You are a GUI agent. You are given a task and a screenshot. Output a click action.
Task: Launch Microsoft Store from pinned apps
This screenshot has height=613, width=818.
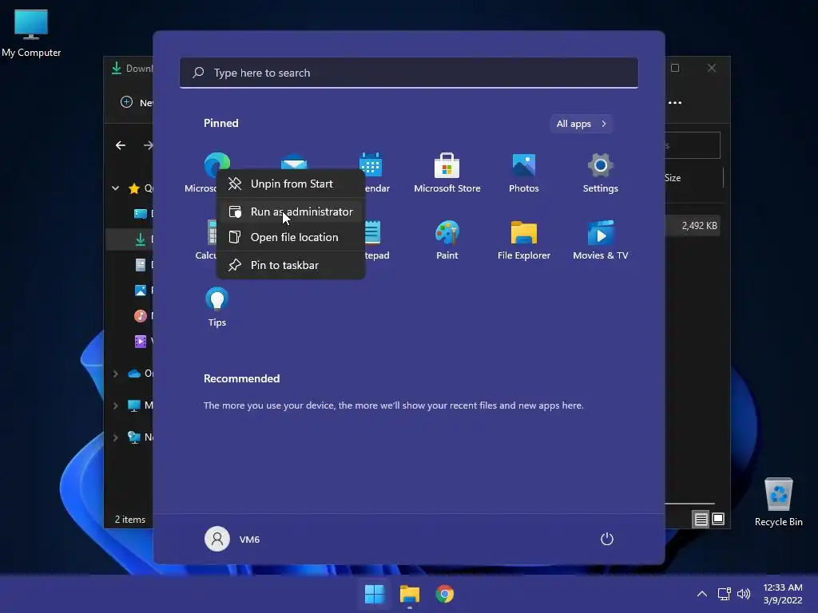click(447, 172)
